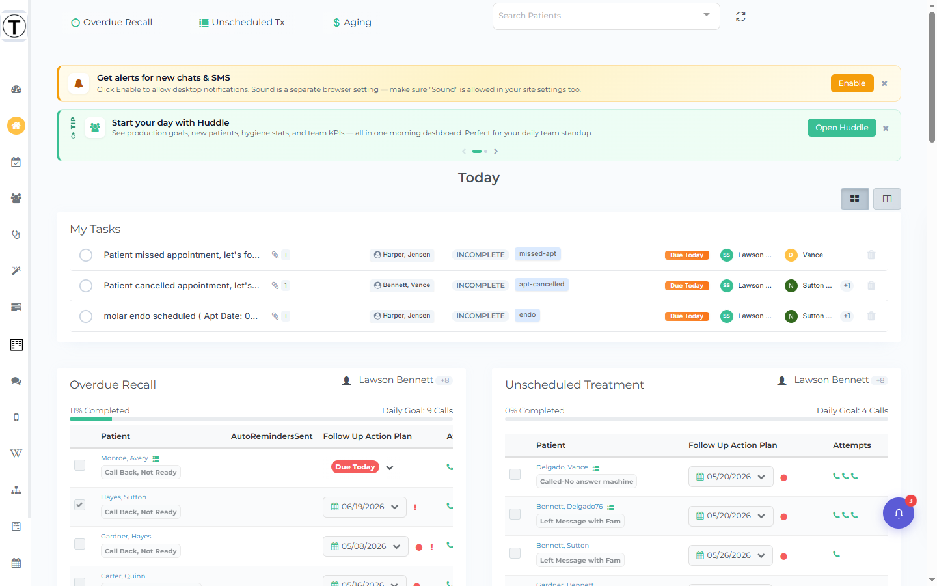Check the box for Monroe, Avery
Image resolution: width=937 pixels, height=586 pixels.
point(80,466)
